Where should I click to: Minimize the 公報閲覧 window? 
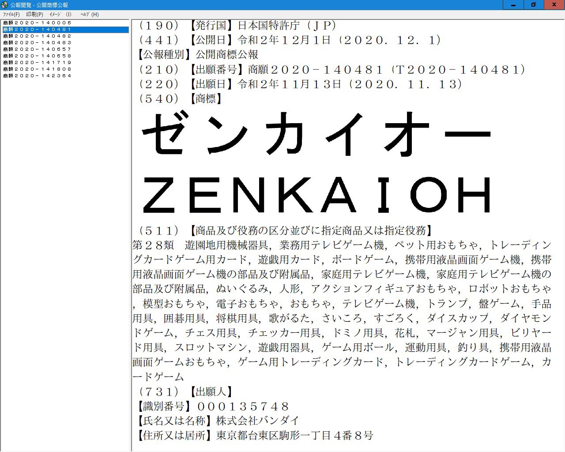coord(513,5)
